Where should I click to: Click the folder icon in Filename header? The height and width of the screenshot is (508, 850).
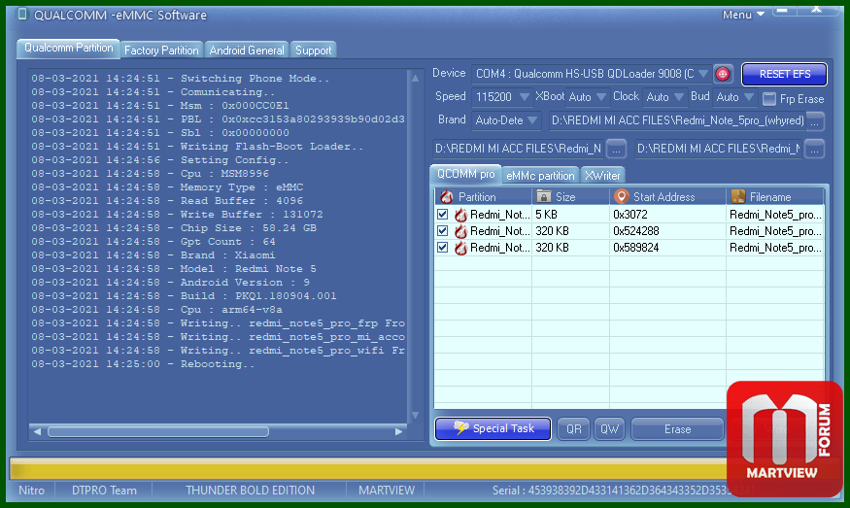pos(737,196)
